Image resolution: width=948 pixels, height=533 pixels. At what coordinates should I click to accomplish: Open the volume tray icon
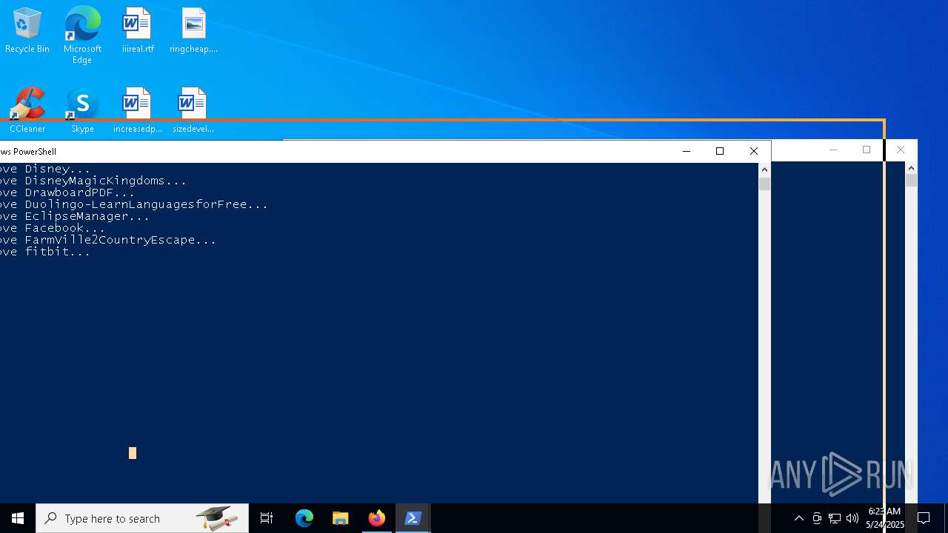[x=852, y=518]
